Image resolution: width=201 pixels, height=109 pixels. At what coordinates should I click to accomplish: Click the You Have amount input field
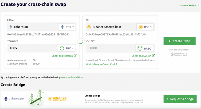point(32,48)
